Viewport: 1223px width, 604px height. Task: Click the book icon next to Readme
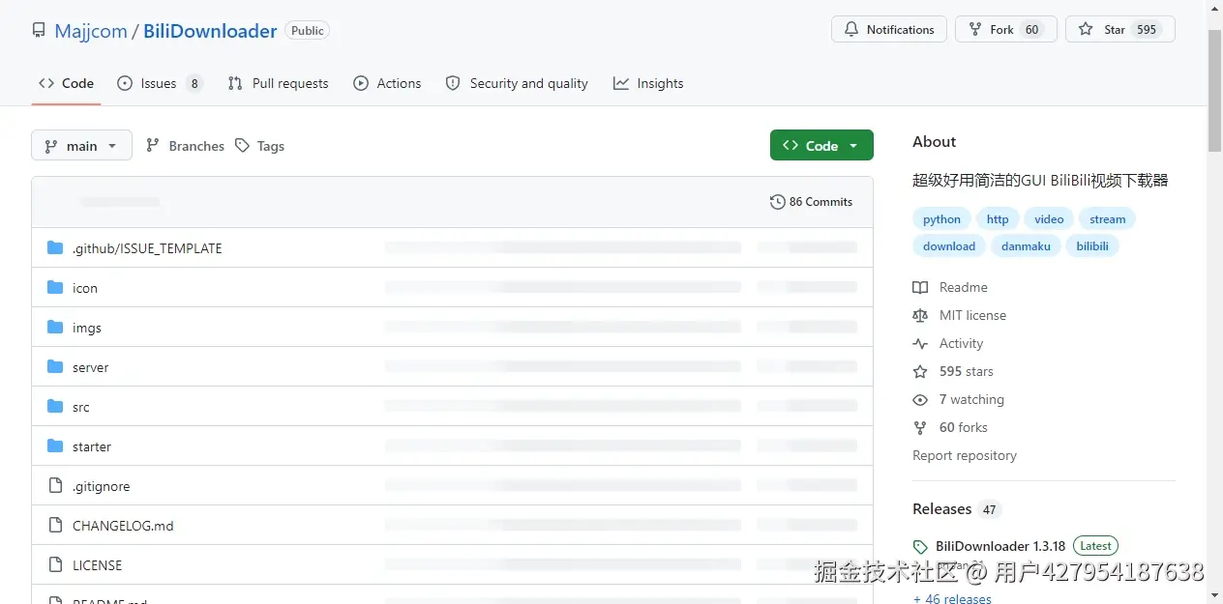(920, 287)
